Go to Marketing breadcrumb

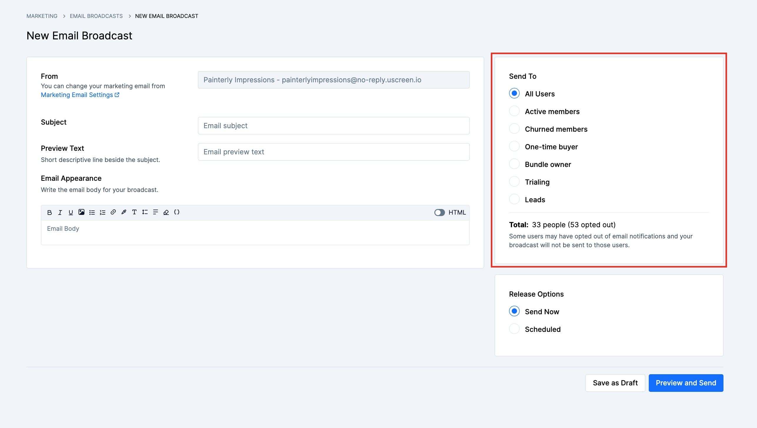(42, 16)
